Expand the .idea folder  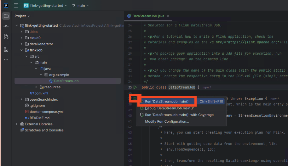pos(21,32)
